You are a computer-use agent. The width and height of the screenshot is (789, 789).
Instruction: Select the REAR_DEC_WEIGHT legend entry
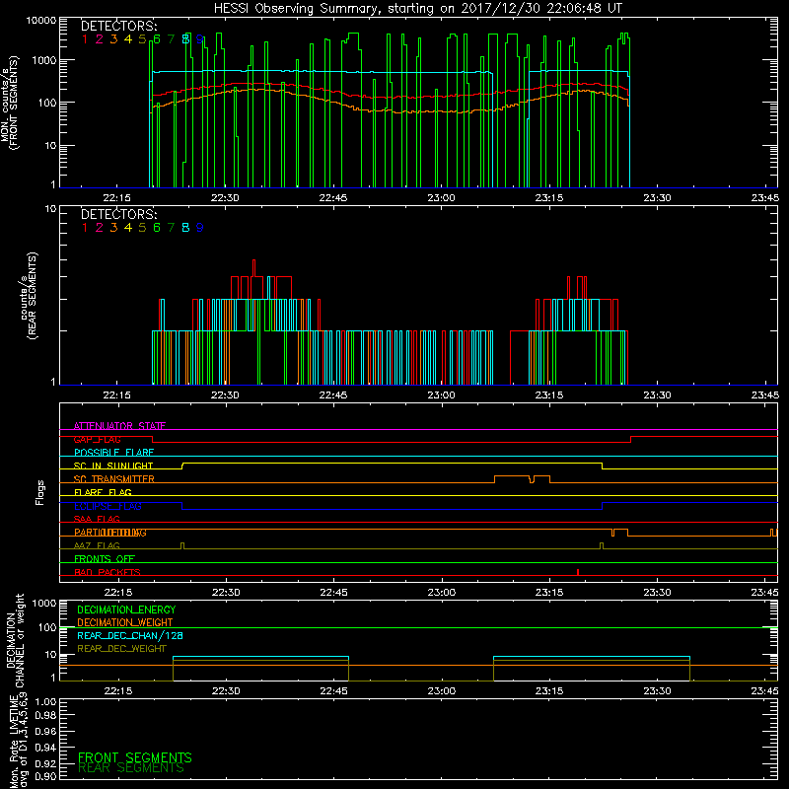121,649
